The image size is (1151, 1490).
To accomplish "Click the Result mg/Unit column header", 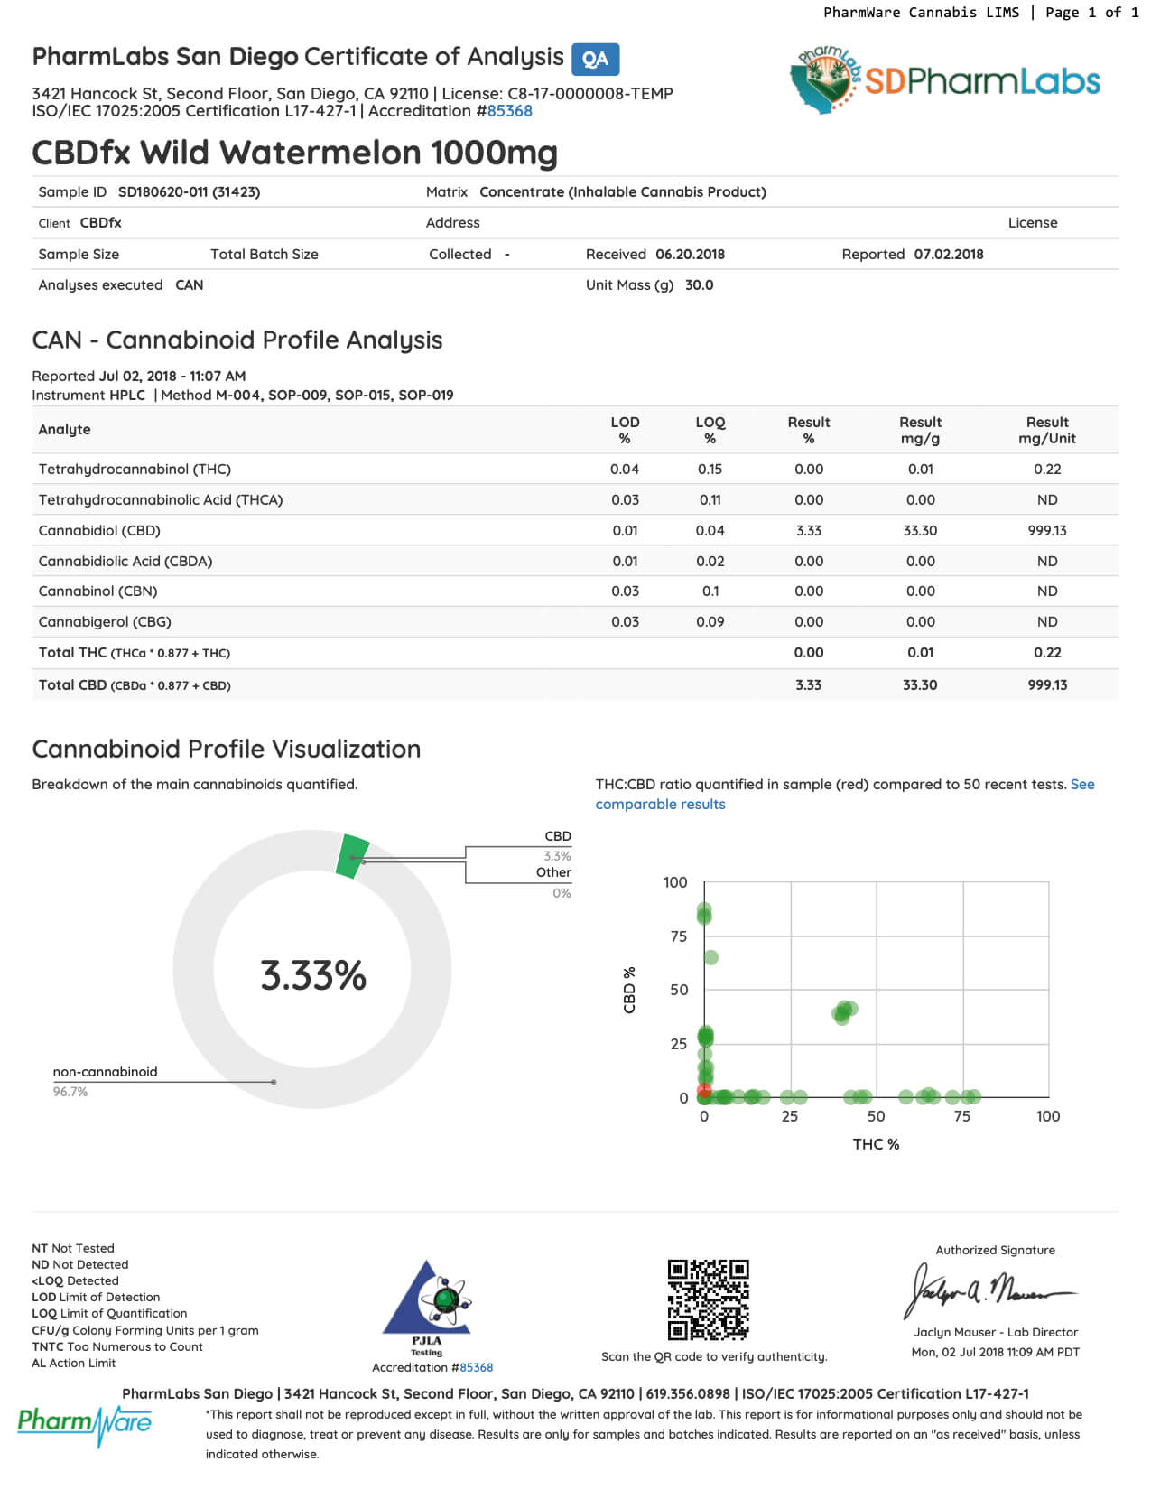I will (1046, 430).
